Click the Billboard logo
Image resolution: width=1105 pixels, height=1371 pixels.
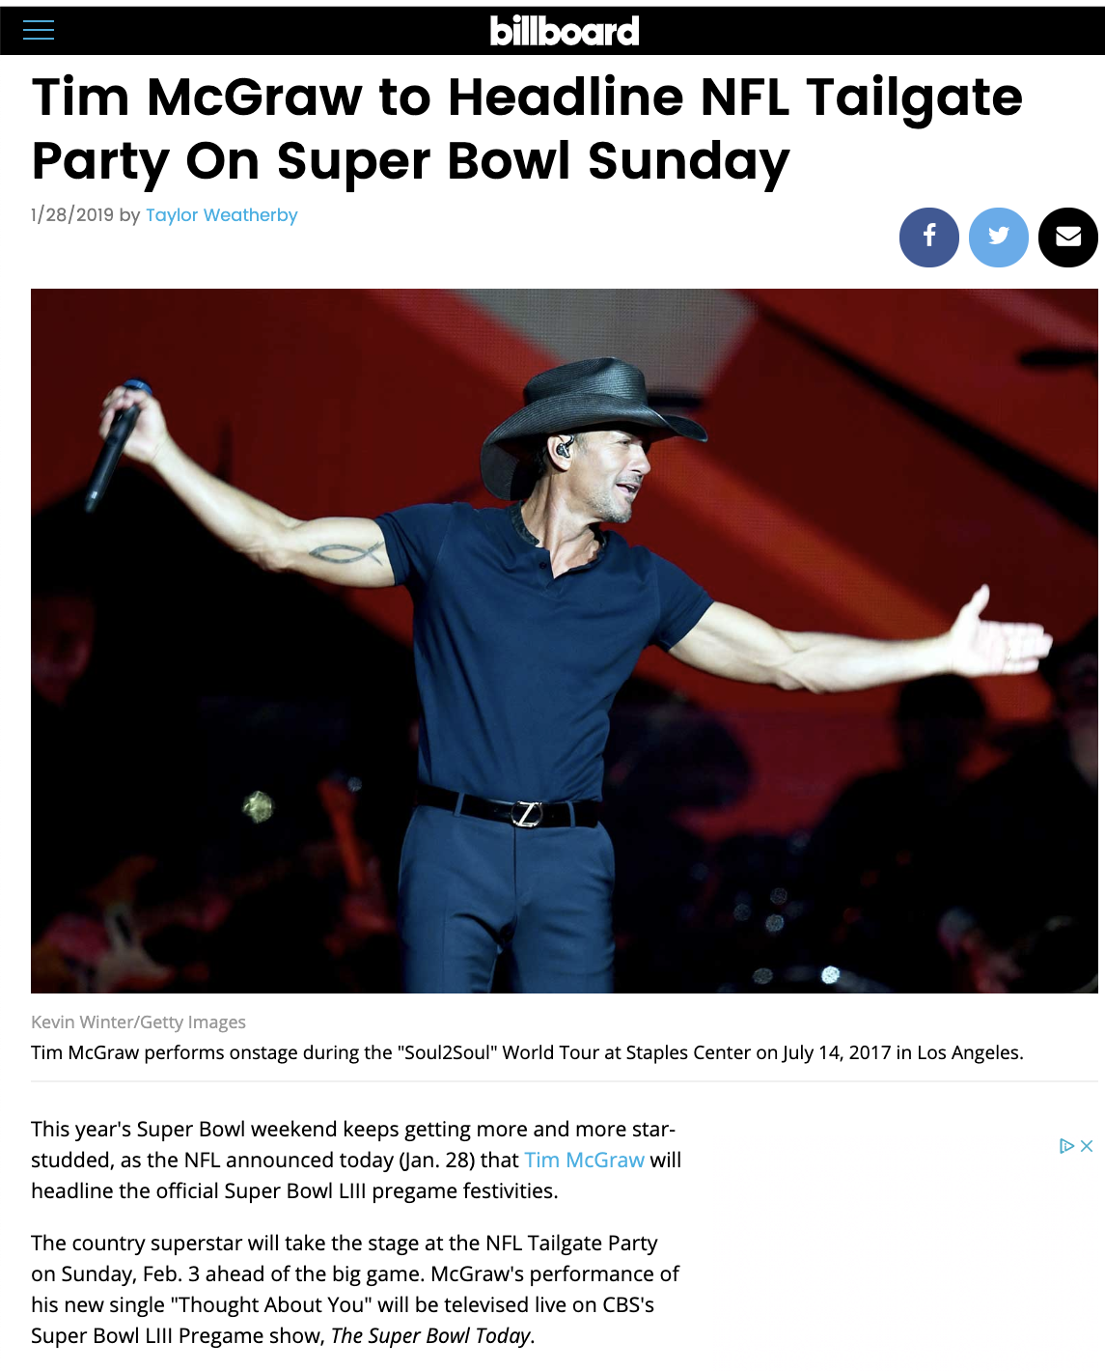coord(565,31)
